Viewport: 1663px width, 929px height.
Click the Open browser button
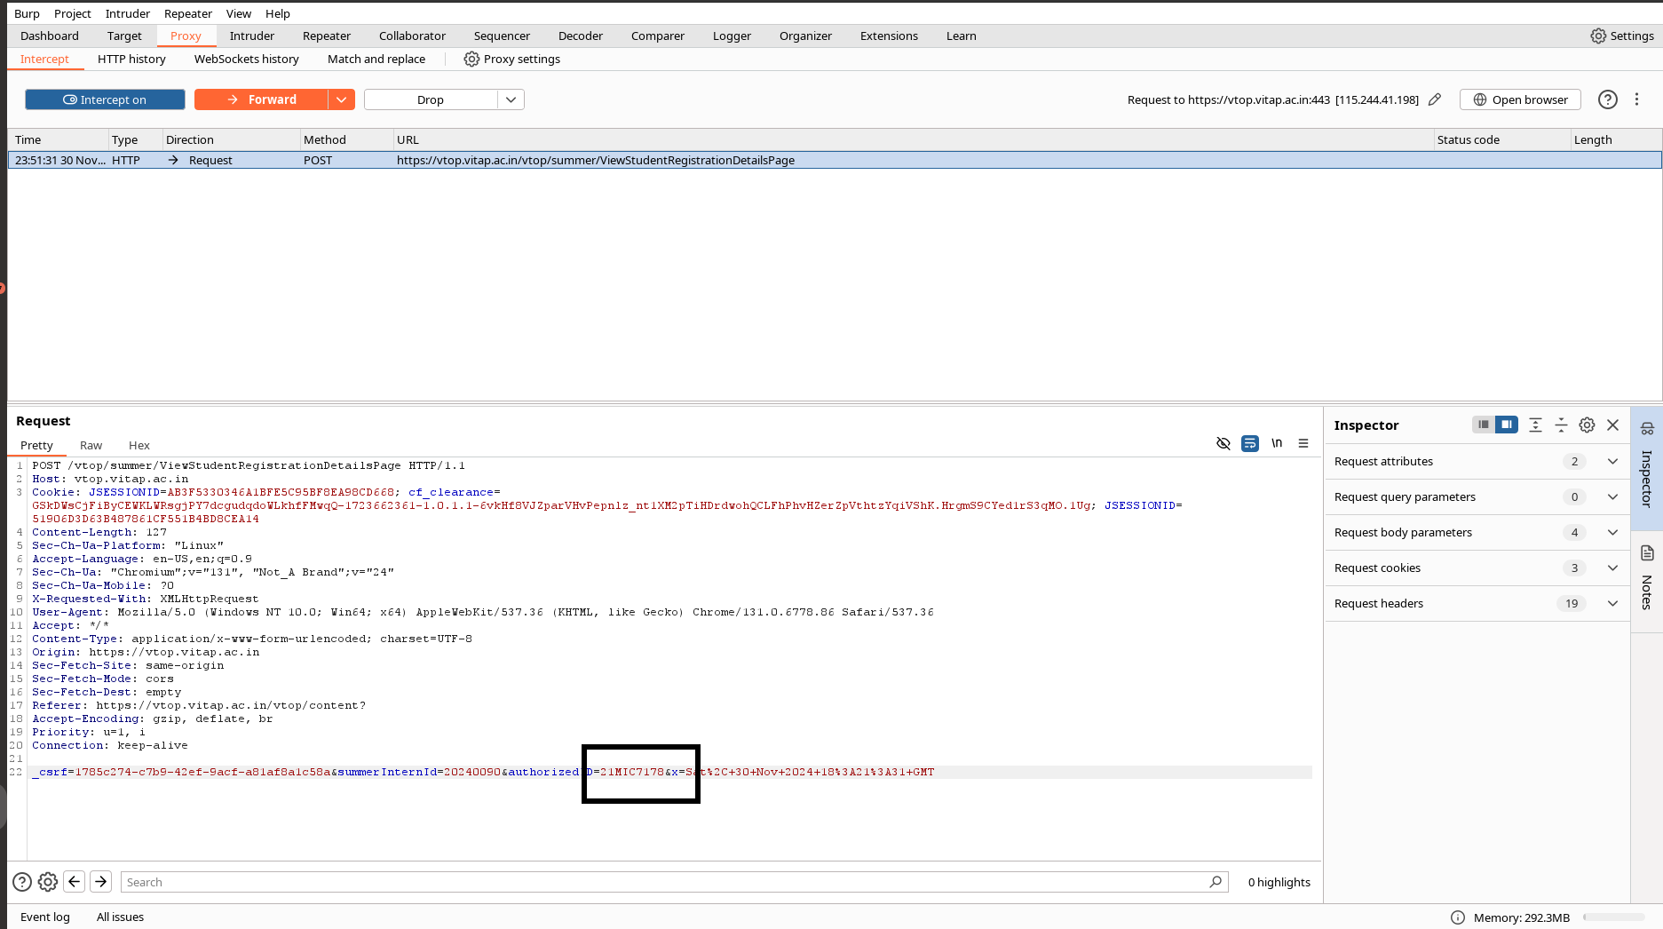[x=1520, y=99]
